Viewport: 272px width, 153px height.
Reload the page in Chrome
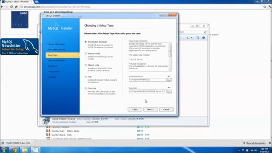click(x=11, y=7)
